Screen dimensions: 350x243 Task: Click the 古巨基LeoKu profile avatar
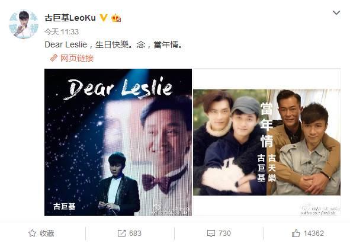24,24
